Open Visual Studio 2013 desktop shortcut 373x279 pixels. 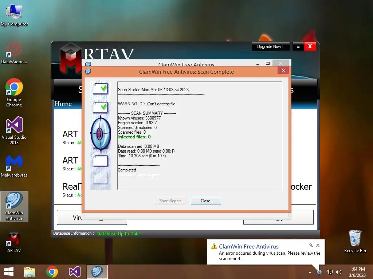14,130
